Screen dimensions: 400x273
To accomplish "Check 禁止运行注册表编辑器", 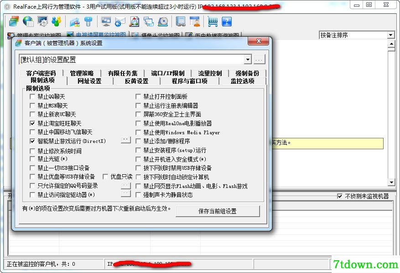I will tap(138, 106).
